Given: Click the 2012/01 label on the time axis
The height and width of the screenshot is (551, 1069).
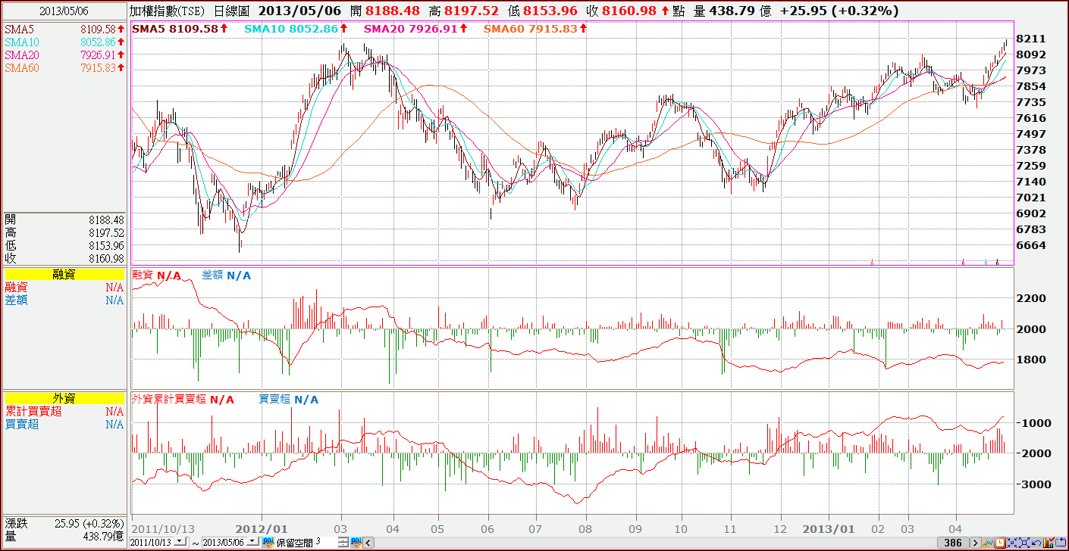Looking at the screenshot, I should pyautogui.click(x=261, y=528).
